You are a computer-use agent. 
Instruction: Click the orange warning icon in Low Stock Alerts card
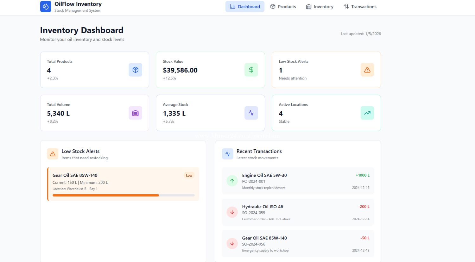click(367, 70)
